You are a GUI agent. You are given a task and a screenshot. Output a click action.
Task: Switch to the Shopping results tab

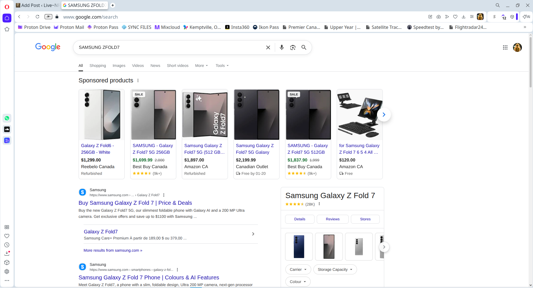[97, 66]
